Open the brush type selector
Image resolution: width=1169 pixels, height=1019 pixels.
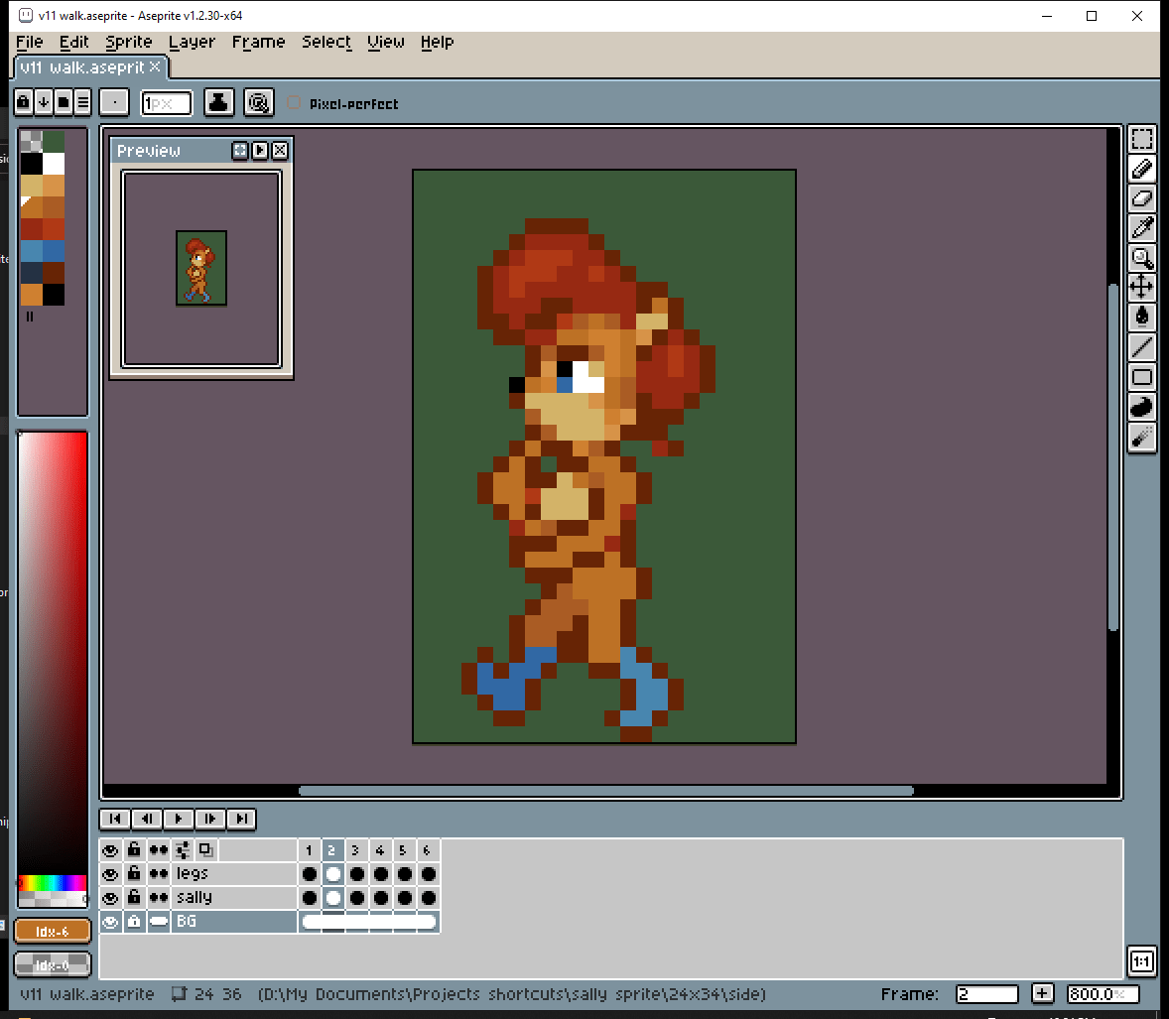point(114,102)
